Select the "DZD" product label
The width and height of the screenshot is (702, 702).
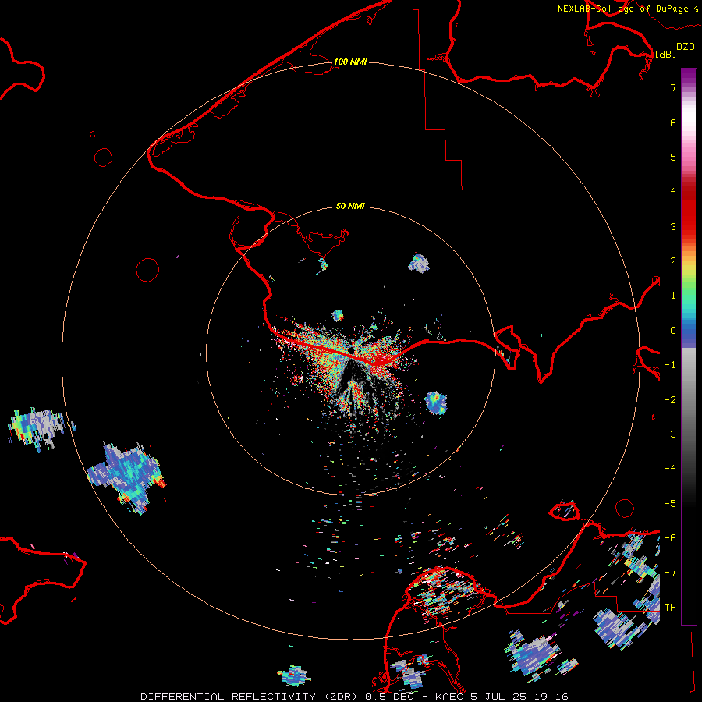(x=686, y=47)
